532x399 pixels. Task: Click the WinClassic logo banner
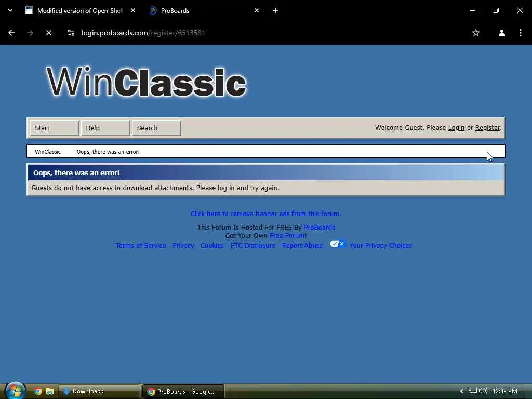pos(147,82)
